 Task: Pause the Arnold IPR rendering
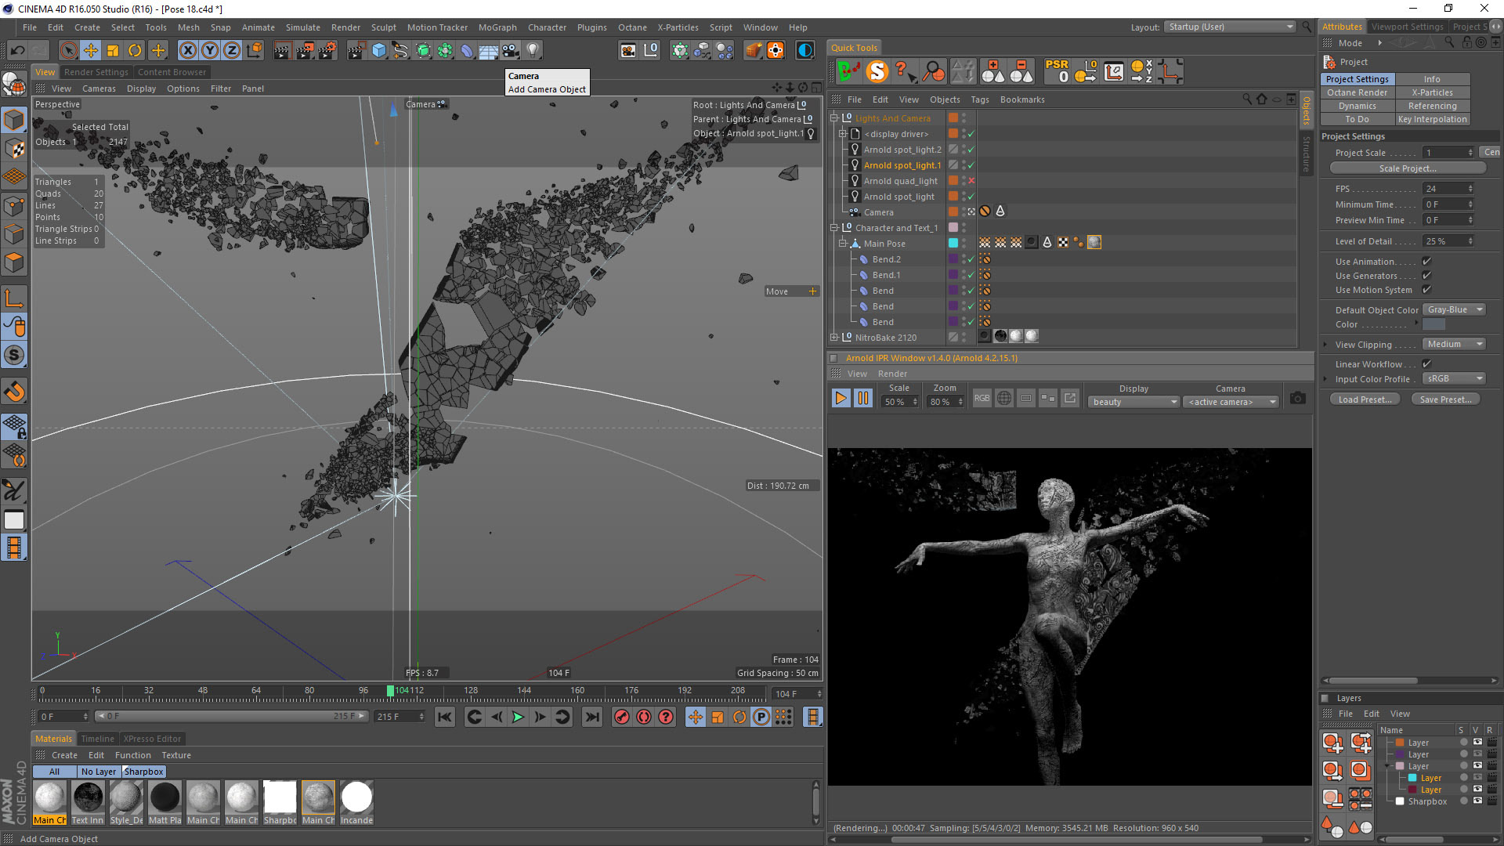pos(862,398)
